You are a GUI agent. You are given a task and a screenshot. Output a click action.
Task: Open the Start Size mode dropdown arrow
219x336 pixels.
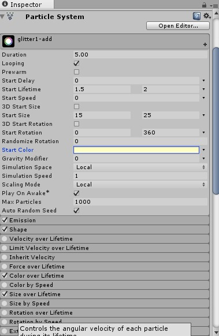pos(203,115)
